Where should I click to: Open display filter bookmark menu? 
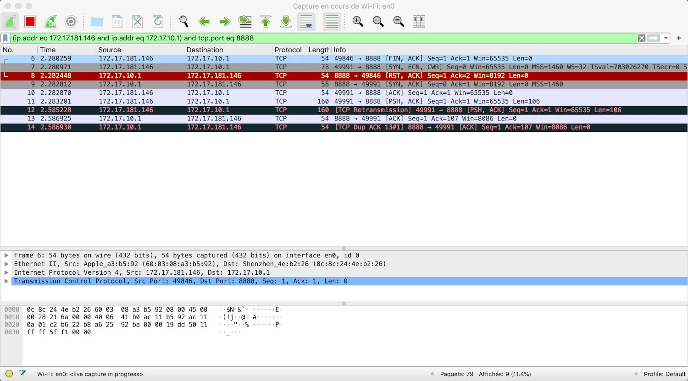[x=6, y=38]
